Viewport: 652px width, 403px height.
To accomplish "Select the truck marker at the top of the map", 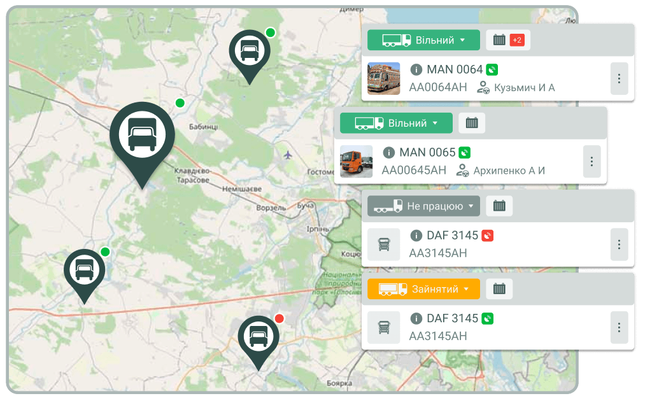I will point(249,51).
